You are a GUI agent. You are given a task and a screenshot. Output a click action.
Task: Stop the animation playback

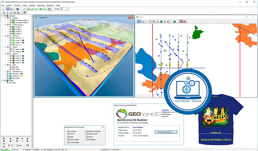(15, 12)
